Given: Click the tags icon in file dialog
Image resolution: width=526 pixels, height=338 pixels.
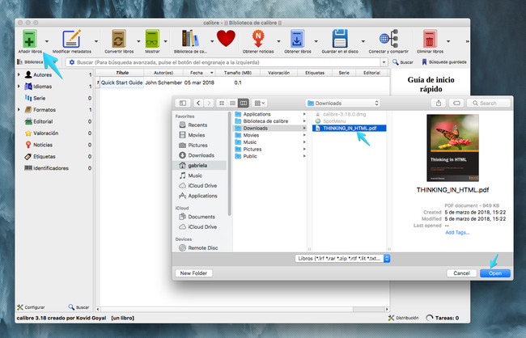Looking at the screenshot, I should [456, 103].
